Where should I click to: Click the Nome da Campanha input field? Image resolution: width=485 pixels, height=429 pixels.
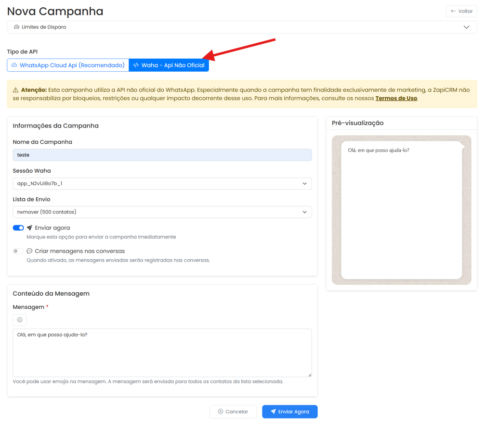tap(162, 155)
